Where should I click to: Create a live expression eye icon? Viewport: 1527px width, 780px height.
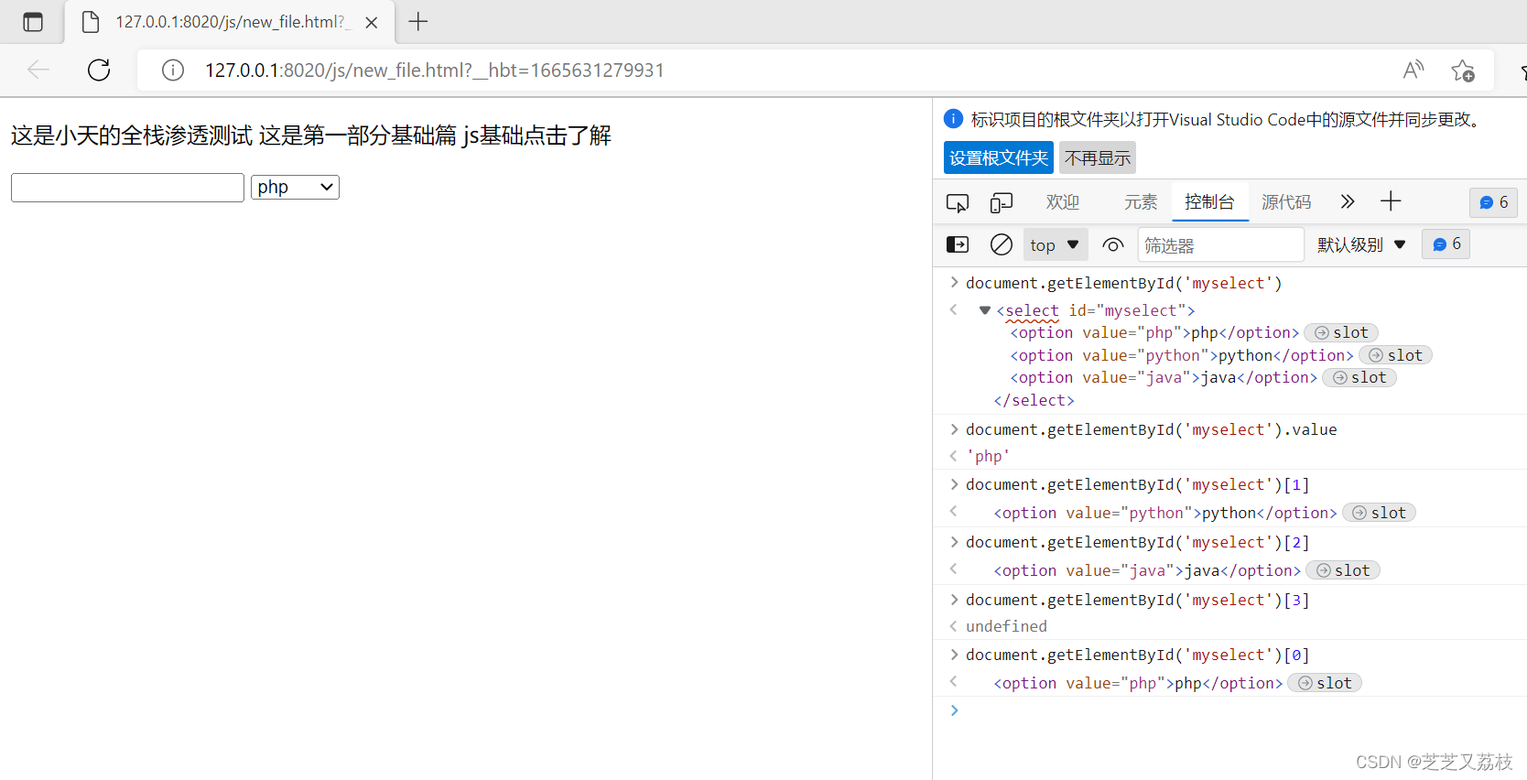click(x=1113, y=244)
